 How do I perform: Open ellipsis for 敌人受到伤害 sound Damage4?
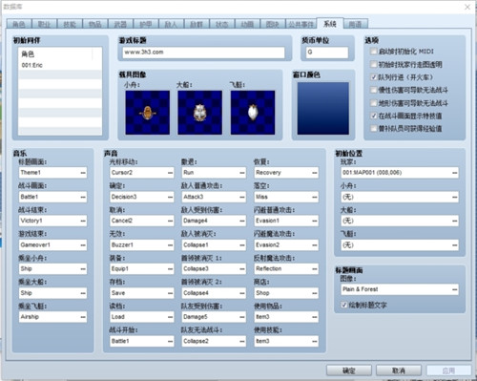(x=242, y=221)
